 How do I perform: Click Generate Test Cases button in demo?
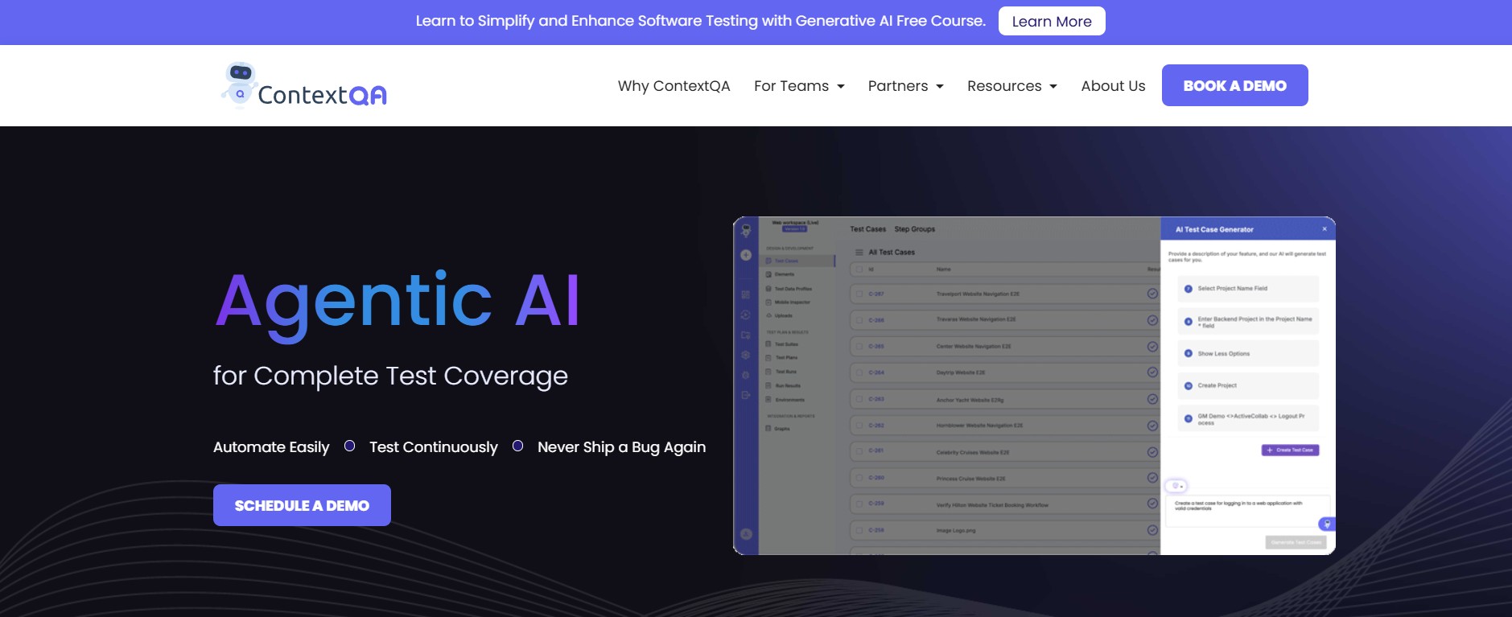pyautogui.click(x=1296, y=542)
